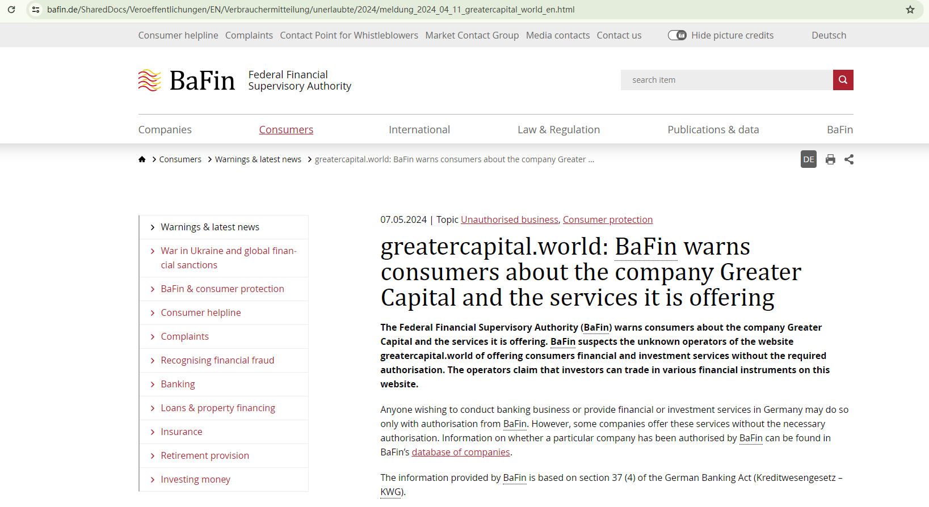Click the BaFin logo

tap(187, 81)
